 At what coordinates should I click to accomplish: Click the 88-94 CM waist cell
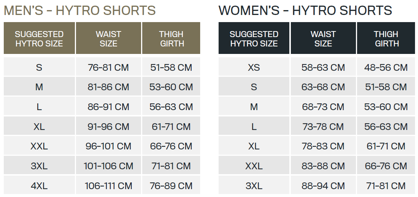point(323,185)
